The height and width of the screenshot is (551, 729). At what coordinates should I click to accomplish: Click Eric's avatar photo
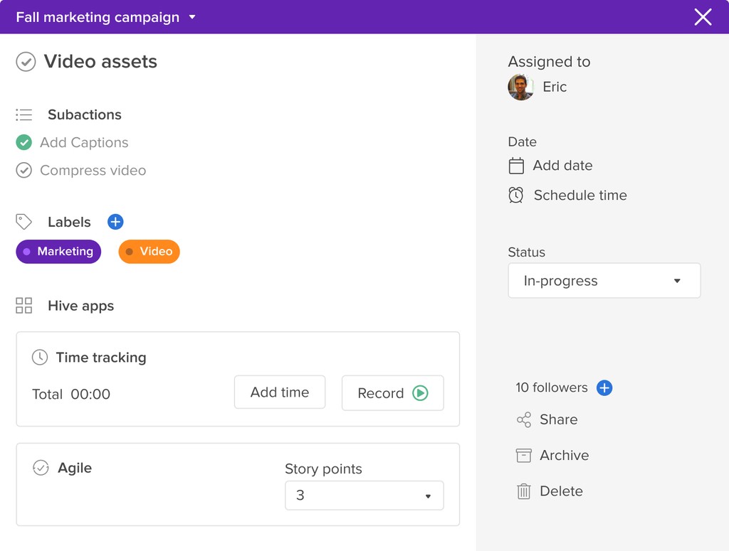point(520,87)
